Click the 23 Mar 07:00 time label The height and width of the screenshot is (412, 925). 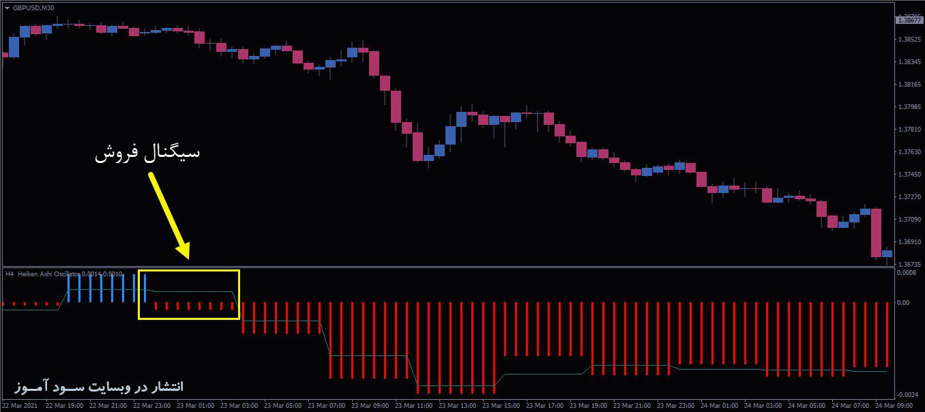pyautogui.click(x=328, y=405)
